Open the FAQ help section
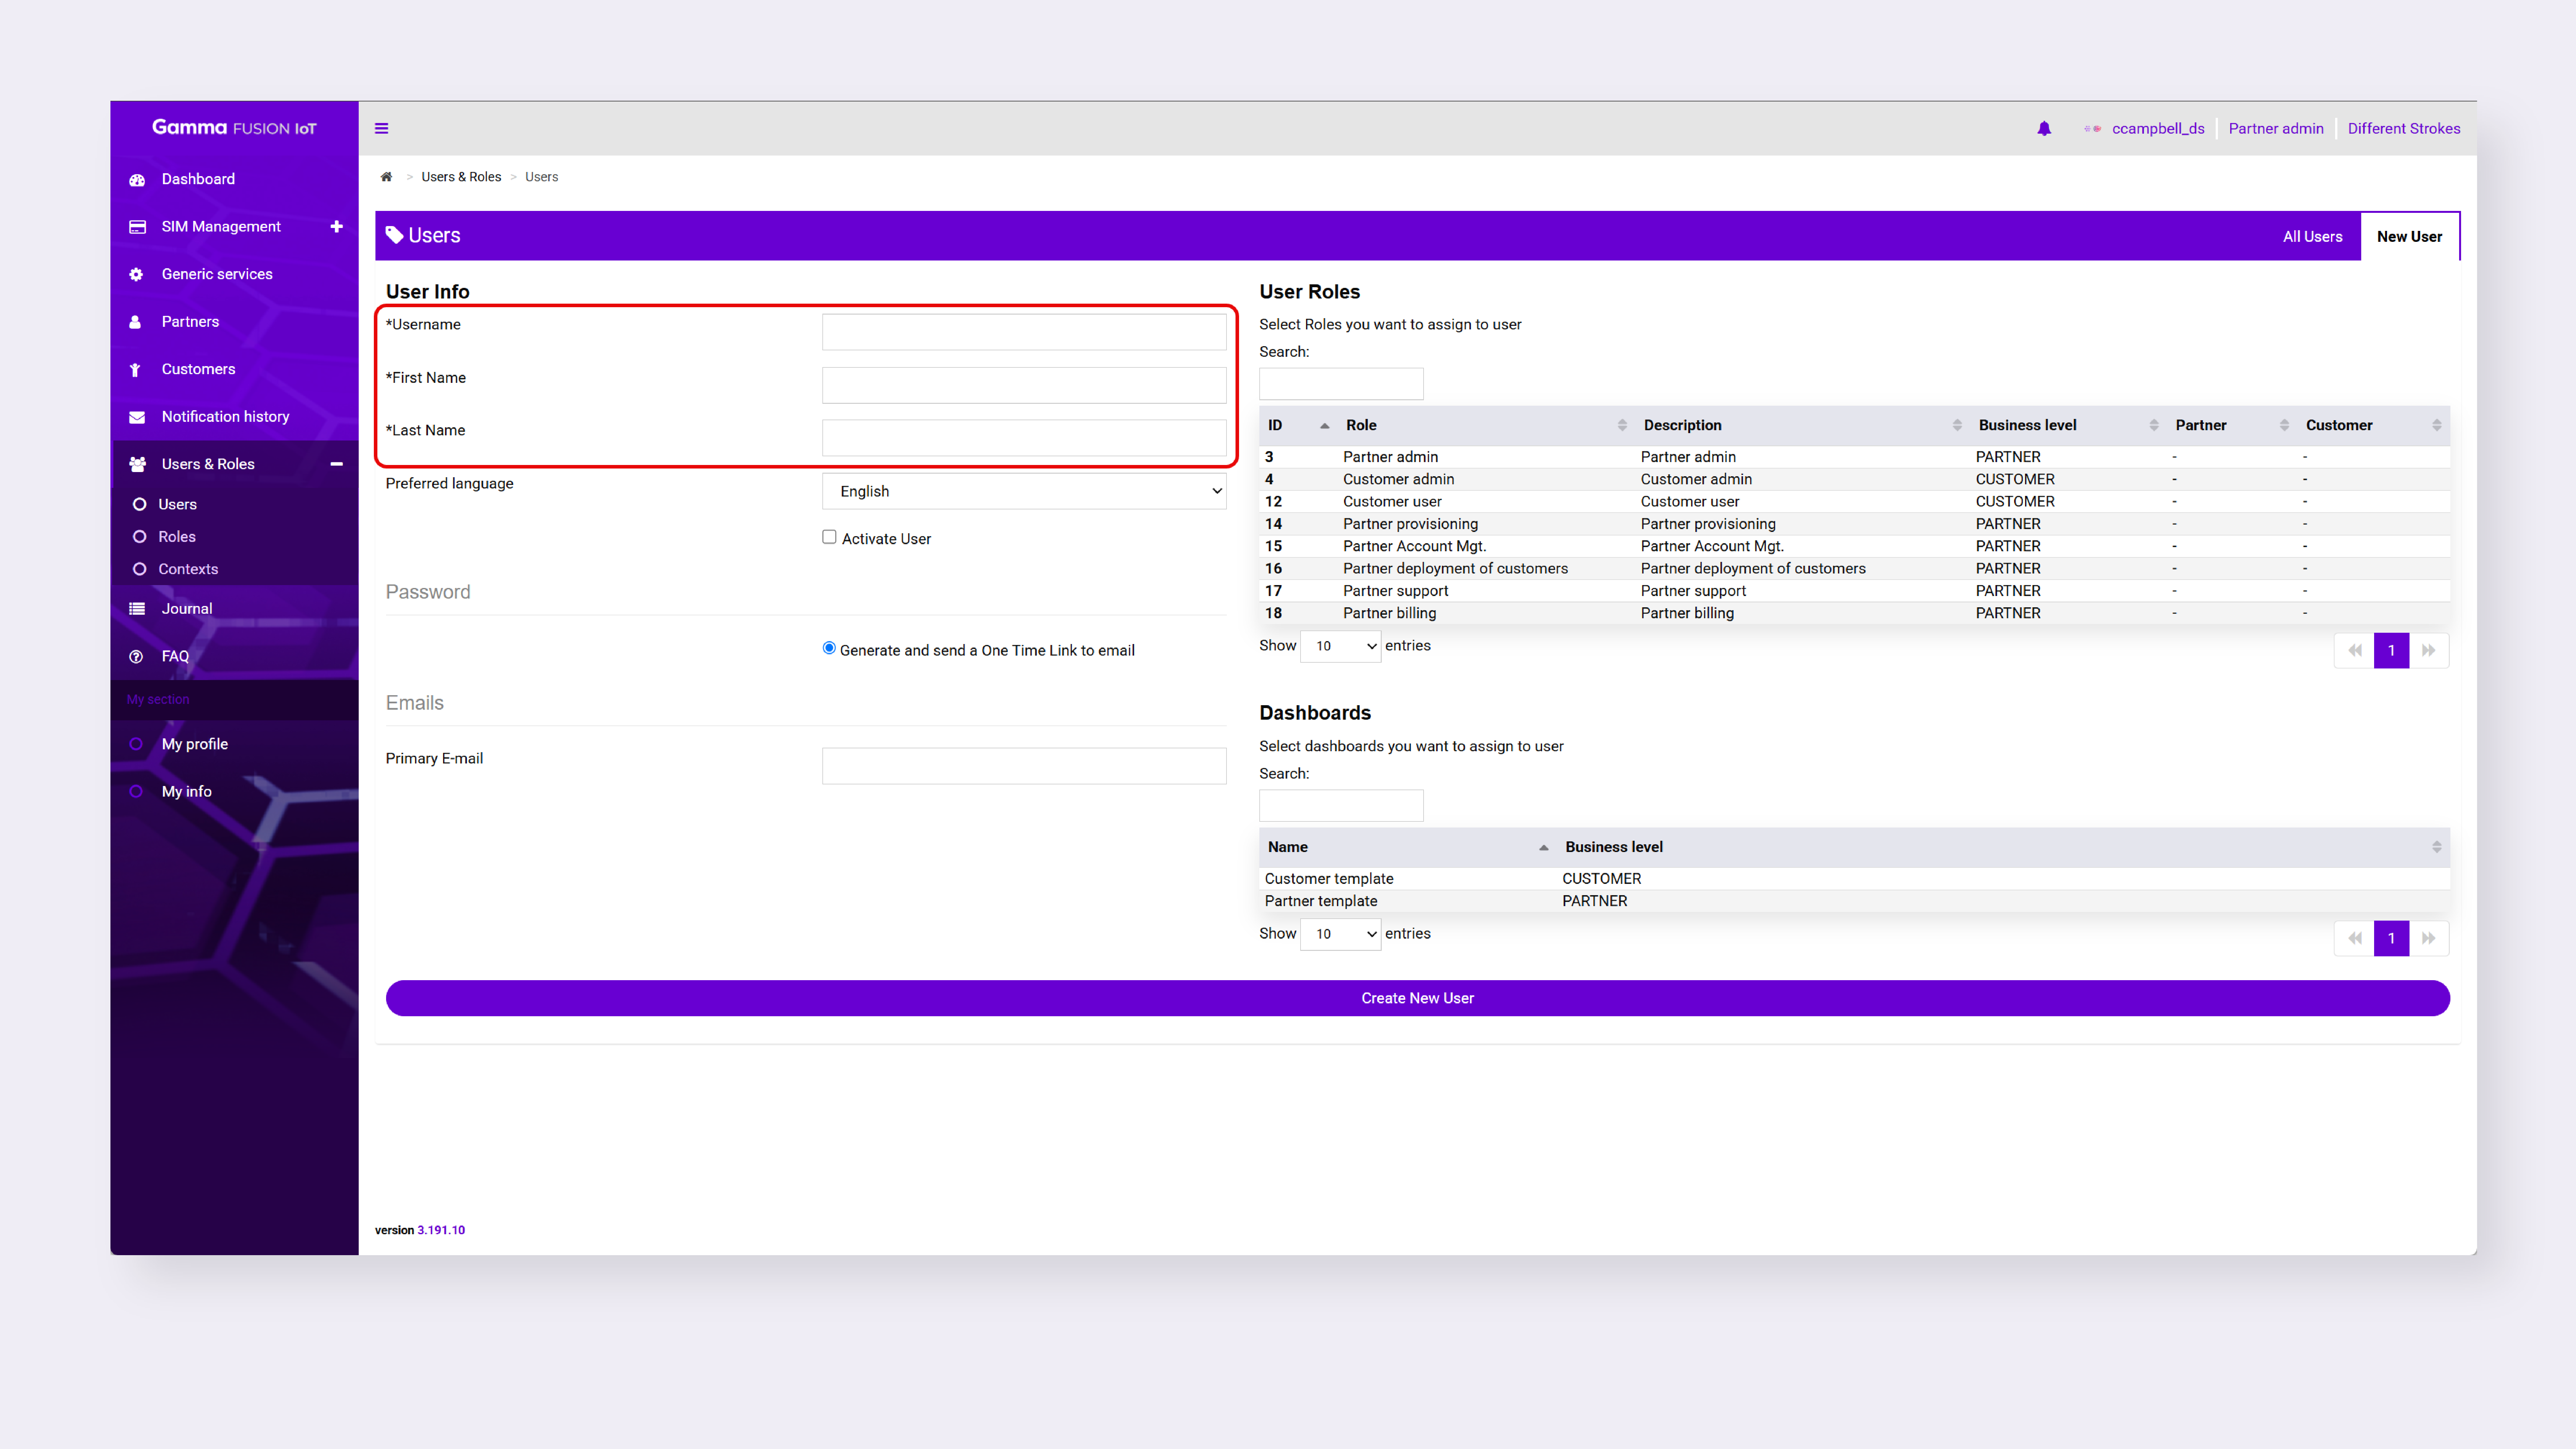This screenshot has width=2576, height=1449. [175, 656]
